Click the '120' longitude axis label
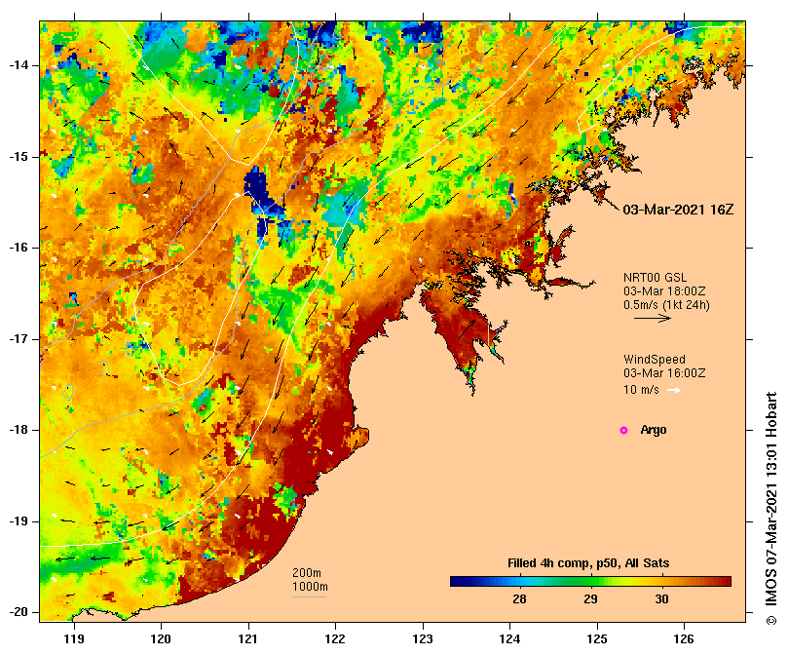The image size is (788, 655). coord(162,638)
